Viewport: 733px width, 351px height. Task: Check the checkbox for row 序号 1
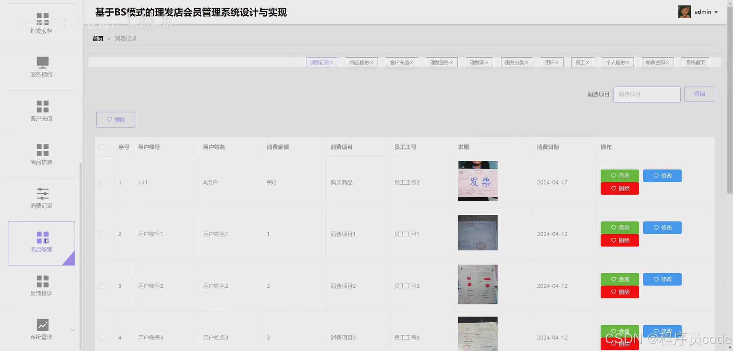(101, 182)
